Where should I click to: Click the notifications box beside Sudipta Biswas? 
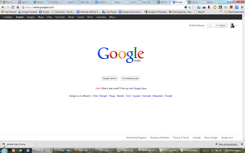(x=209, y=25)
